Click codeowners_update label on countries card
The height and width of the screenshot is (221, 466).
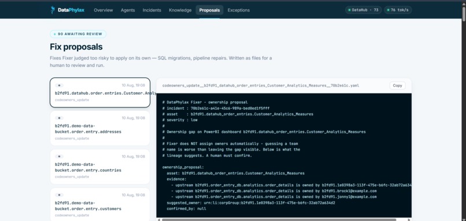[72, 177]
